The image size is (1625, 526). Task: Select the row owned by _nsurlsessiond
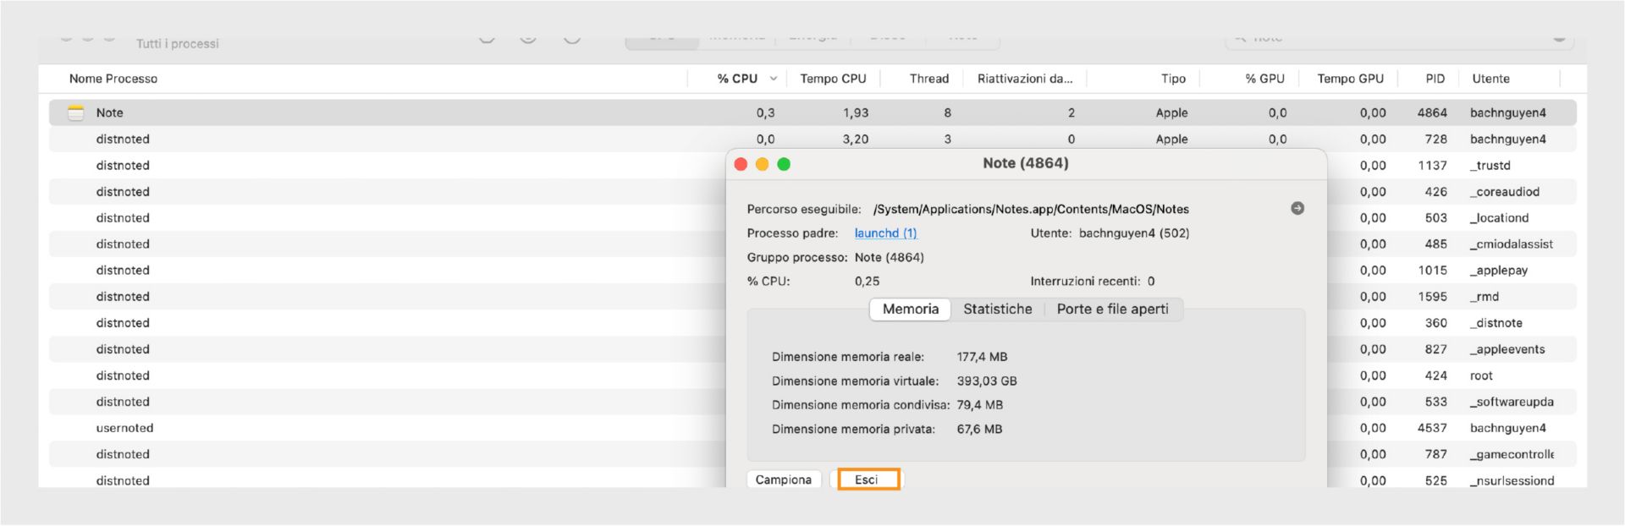[x=812, y=480]
